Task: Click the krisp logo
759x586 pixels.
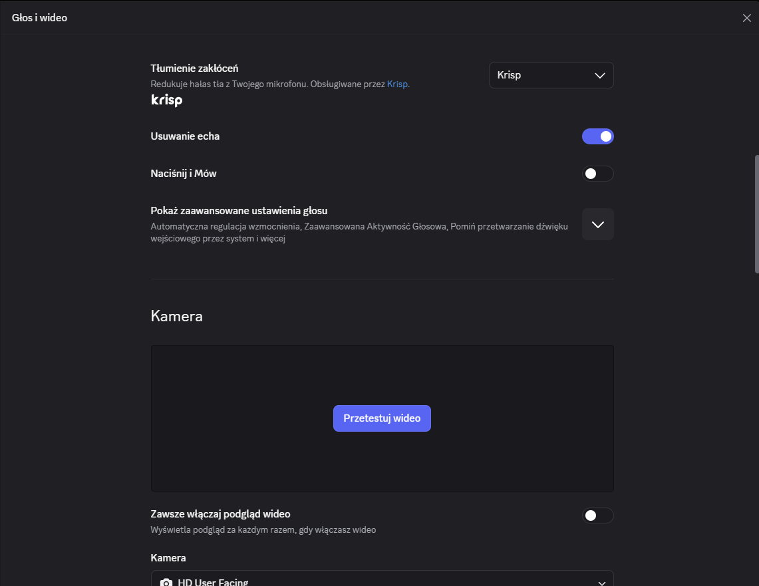Action: [166, 100]
